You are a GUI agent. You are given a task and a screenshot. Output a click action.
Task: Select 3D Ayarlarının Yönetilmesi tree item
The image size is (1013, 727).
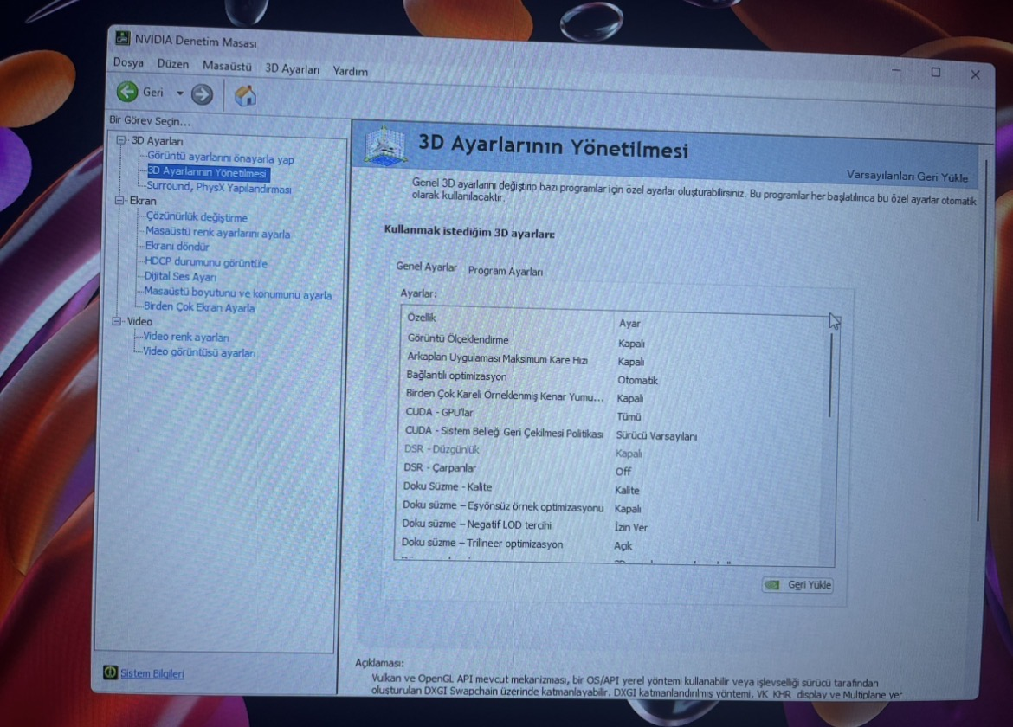click(x=207, y=172)
